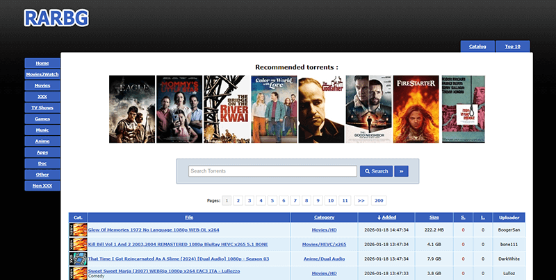This screenshot has height=280, width=556.
Task: Open Other category in sidebar
Action: pos(42,175)
